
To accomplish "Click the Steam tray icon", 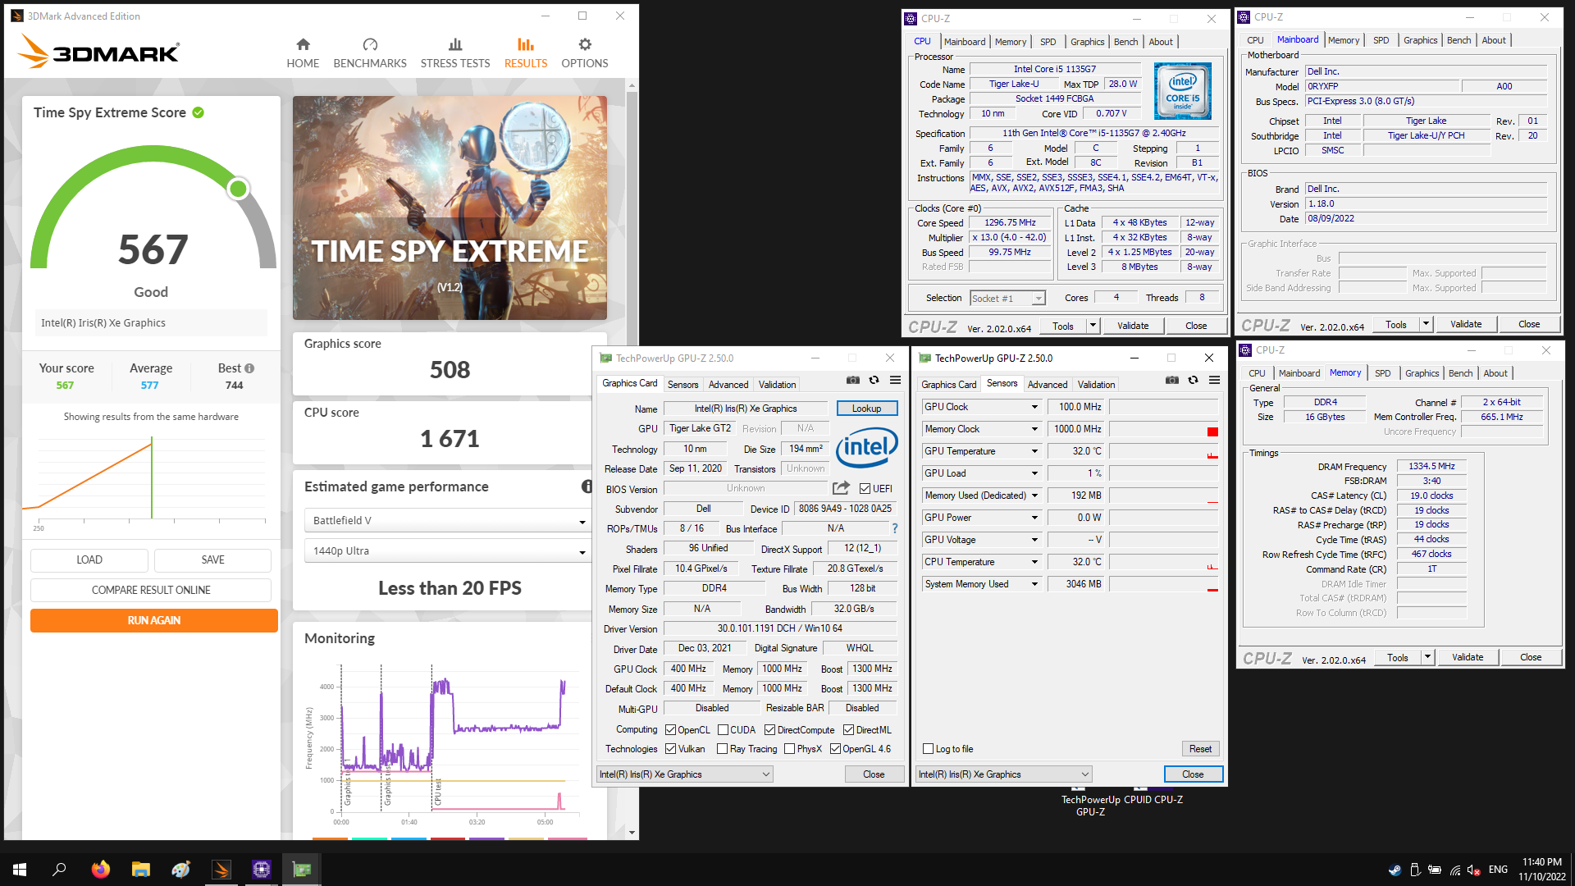I will pyautogui.click(x=1395, y=870).
